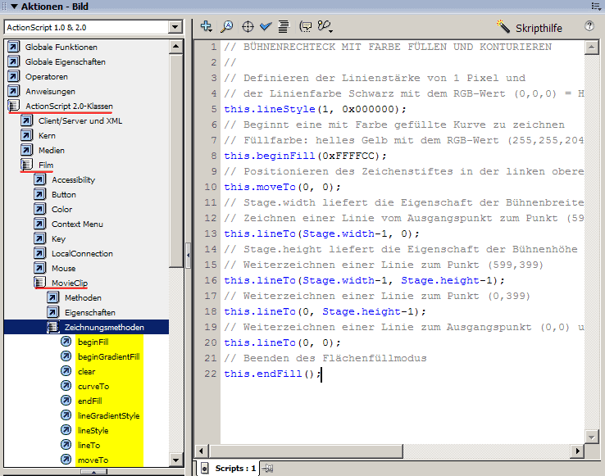
Task: Click the Color class book icon
Action: tap(39, 209)
